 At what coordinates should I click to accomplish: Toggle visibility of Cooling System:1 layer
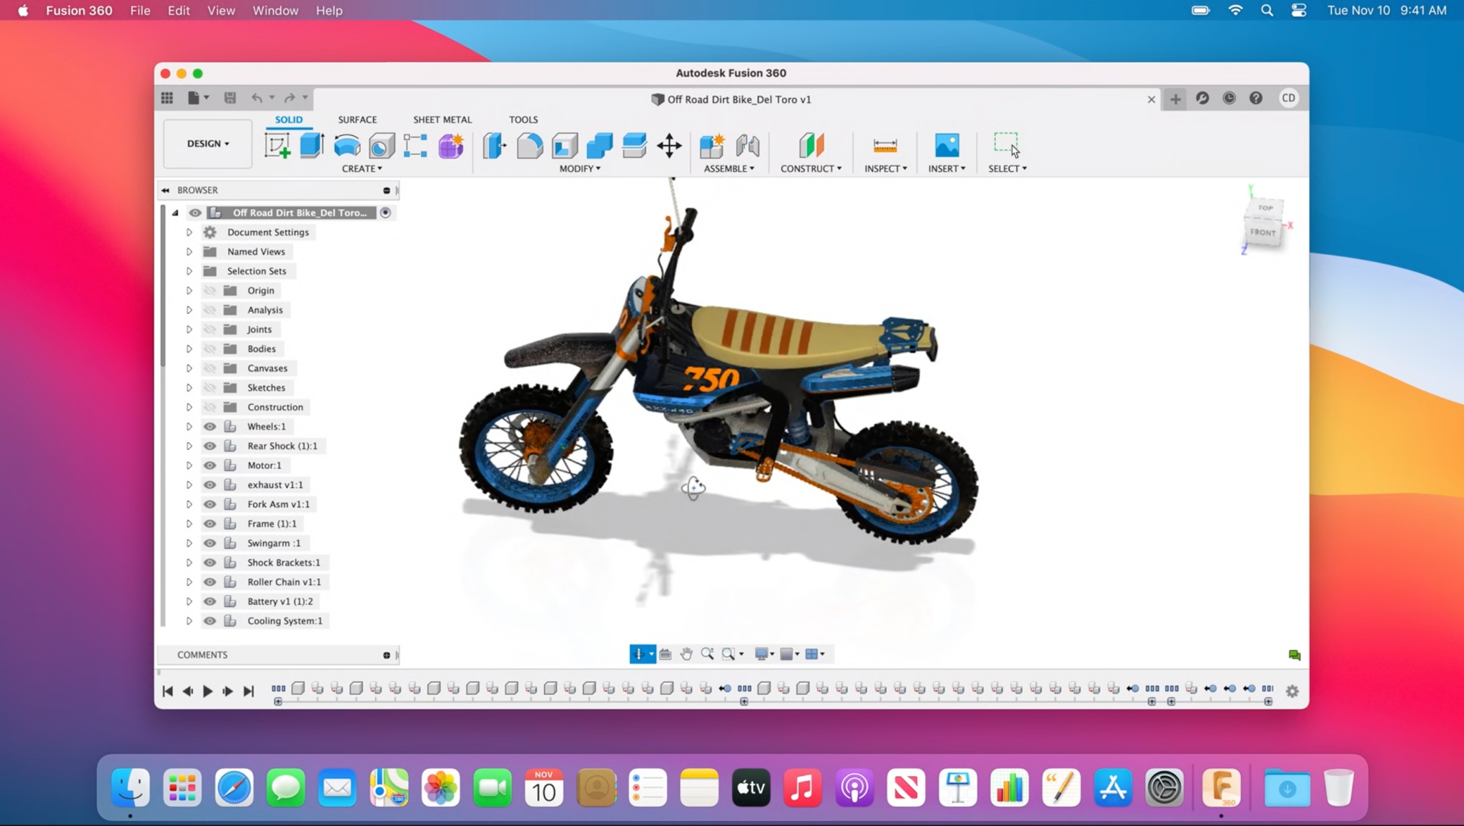(209, 621)
